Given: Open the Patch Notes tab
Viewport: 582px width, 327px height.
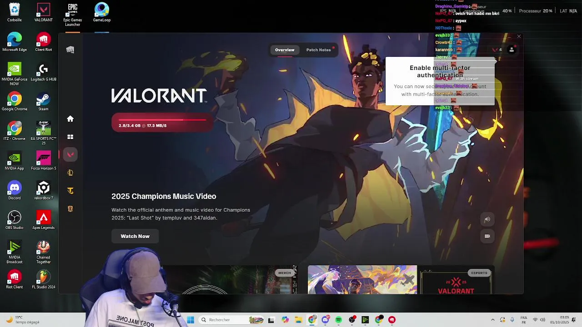Looking at the screenshot, I should [318, 50].
